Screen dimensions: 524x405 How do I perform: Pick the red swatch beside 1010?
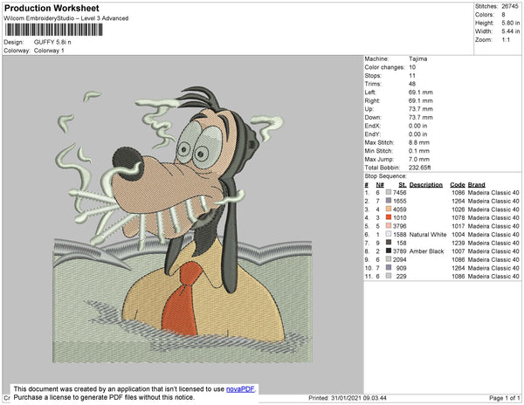(x=389, y=217)
